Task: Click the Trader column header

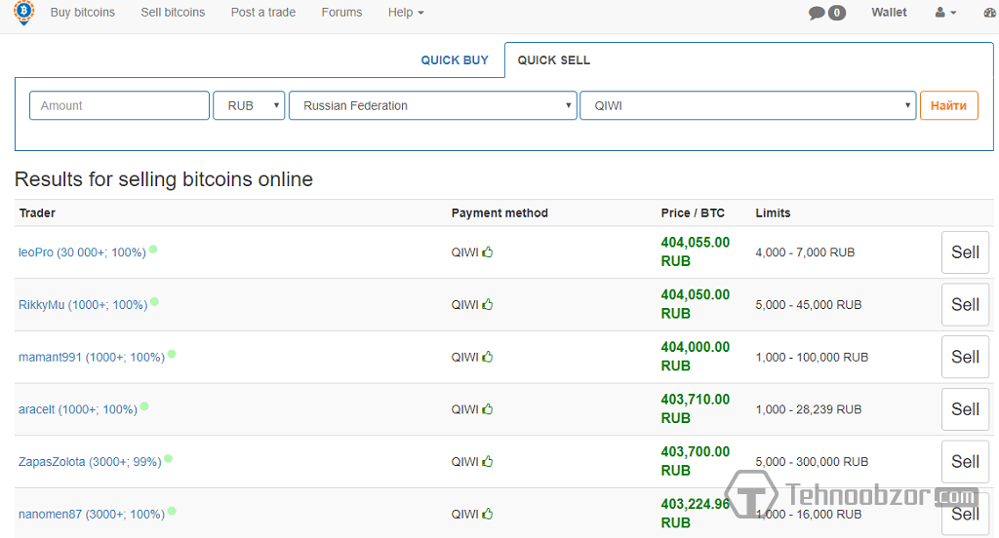Action: [37, 212]
